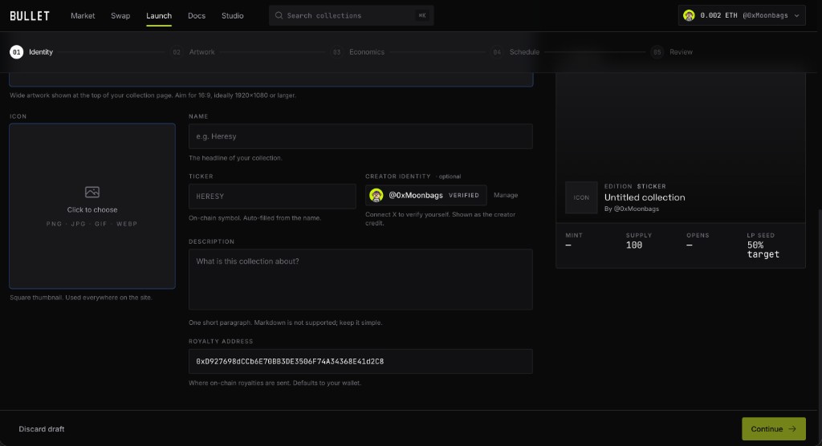Focus the DESCRIPTION text area
This screenshot has width=822, height=446.
point(360,279)
